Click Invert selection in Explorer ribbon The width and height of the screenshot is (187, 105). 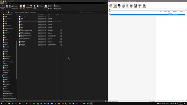(x=57, y=8)
